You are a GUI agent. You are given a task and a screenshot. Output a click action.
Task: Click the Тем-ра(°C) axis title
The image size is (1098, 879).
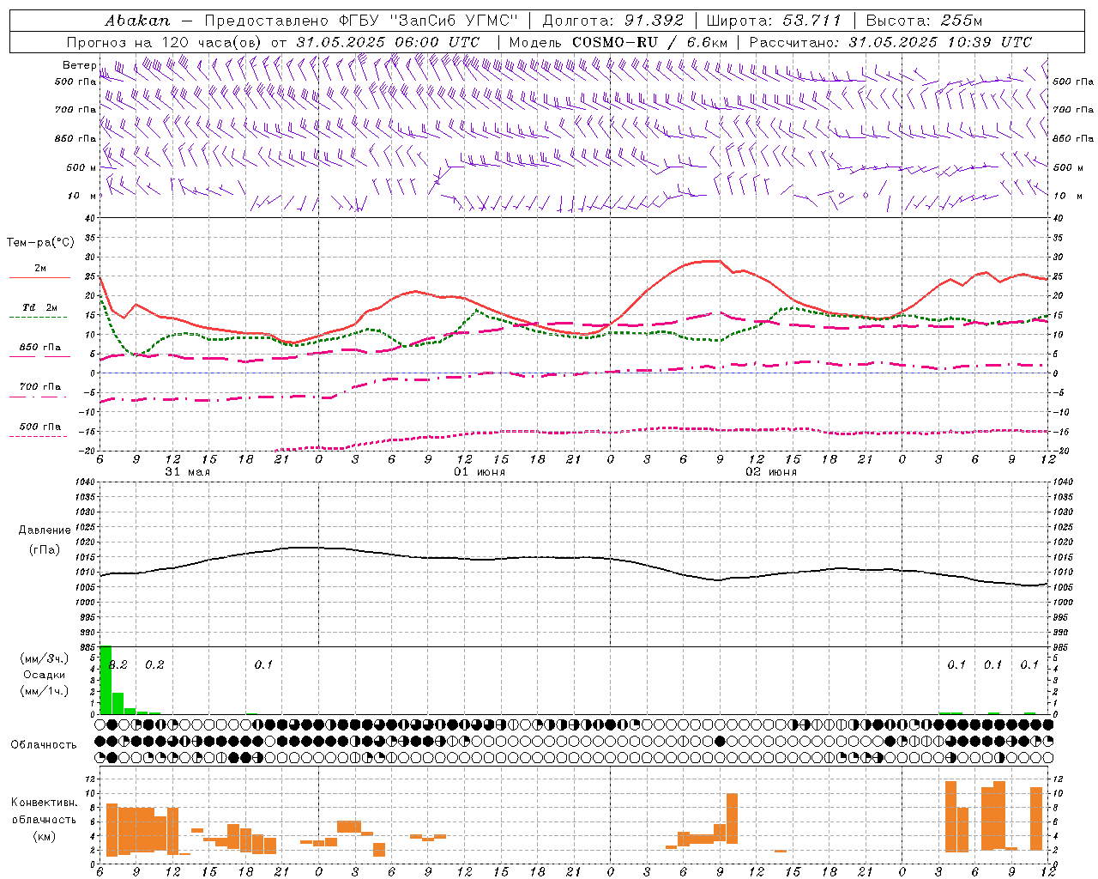click(40, 243)
